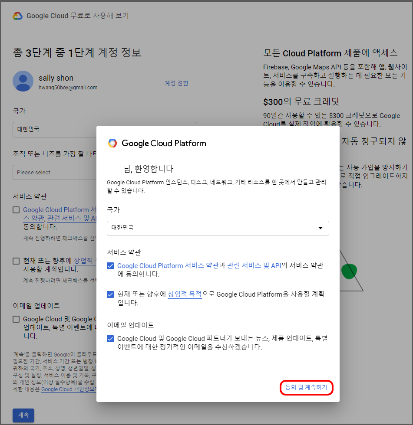Click the Google Cloud Platform hexagon logo

(x=112, y=143)
